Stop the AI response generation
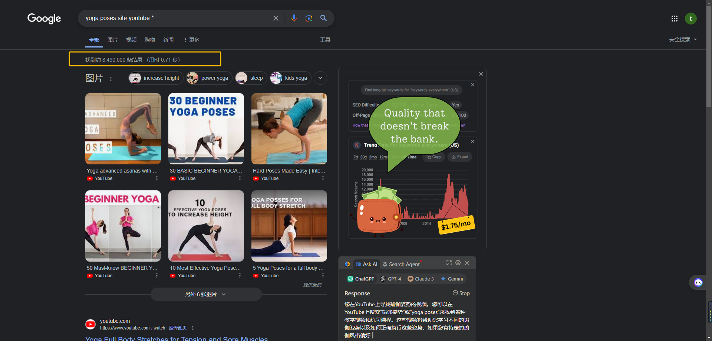This screenshot has height=341, width=712. click(461, 293)
